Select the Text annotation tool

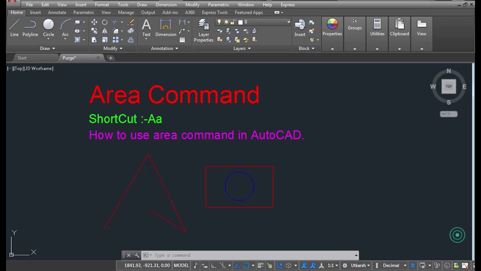coord(146,28)
